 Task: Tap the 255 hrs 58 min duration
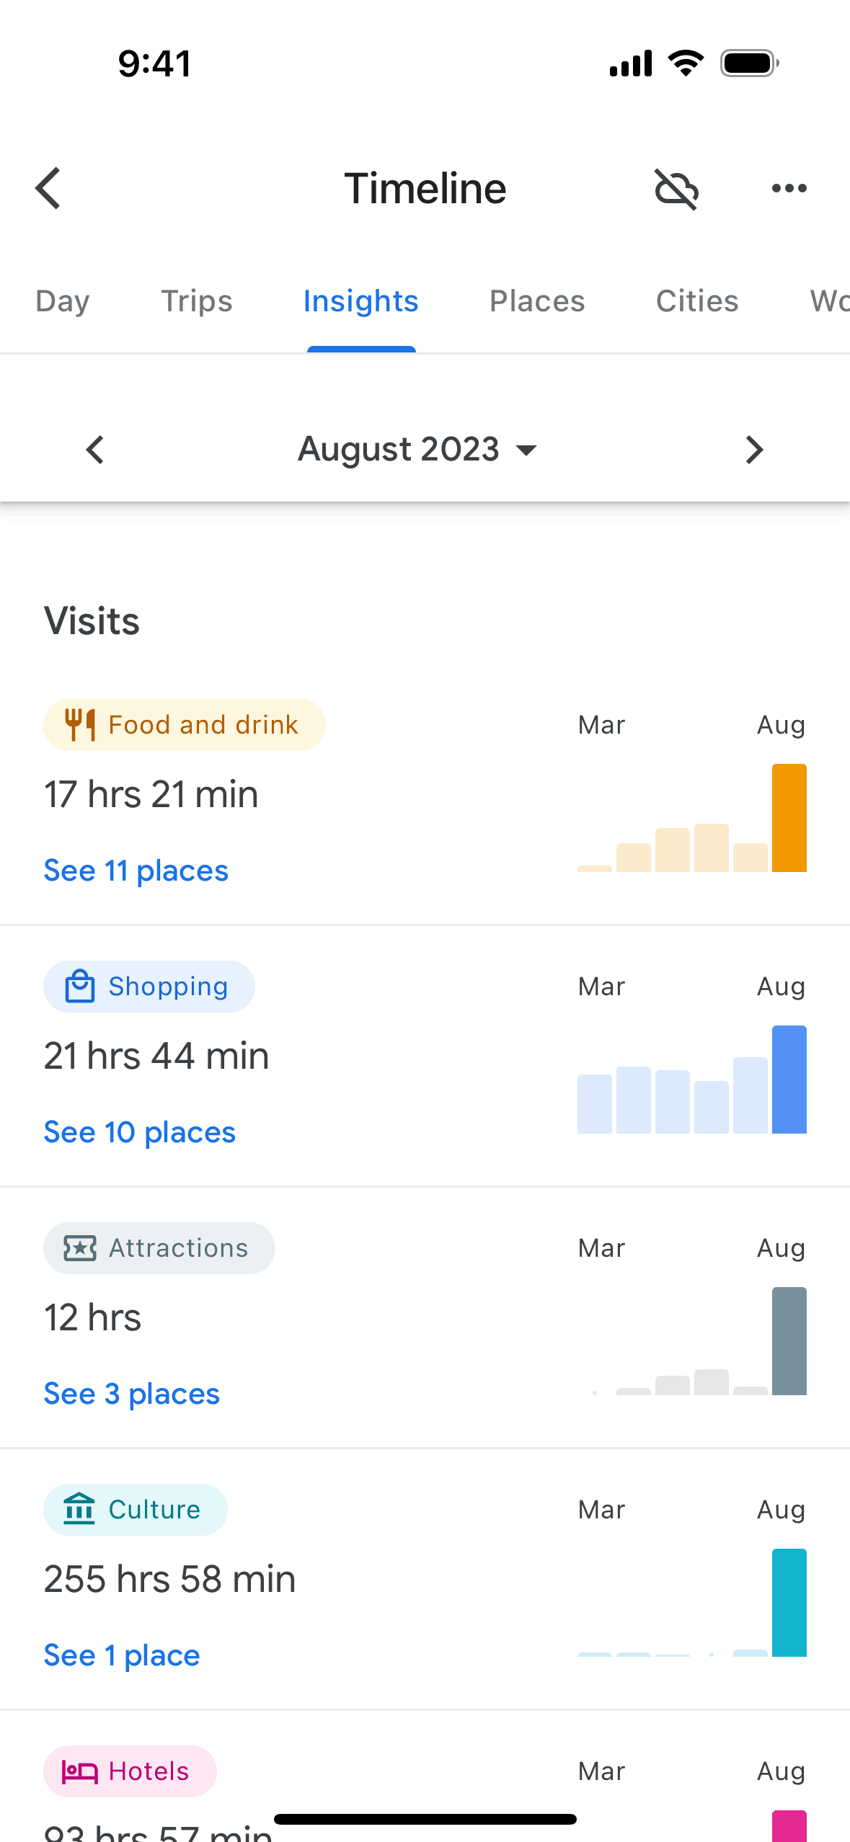coord(170,1579)
